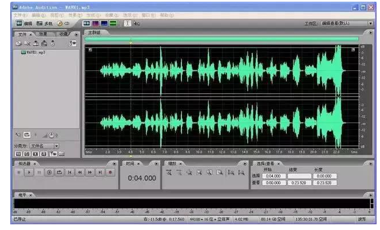The width and height of the screenshot is (380, 230).
Task: Click the zoom to selection icon
Action: (x=199, y=172)
